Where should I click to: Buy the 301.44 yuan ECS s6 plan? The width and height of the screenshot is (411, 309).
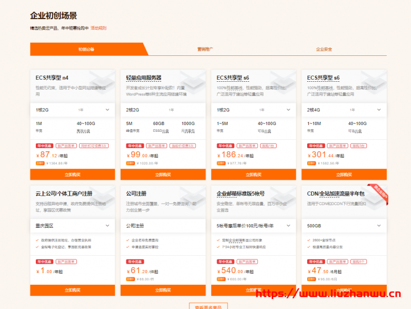coord(344,175)
